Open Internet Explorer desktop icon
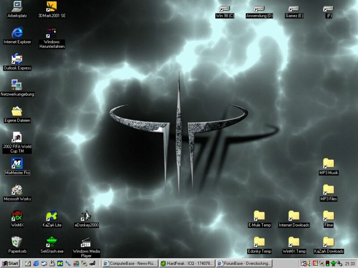The height and width of the screenshot is (268, 358). (x=17, y=36)
